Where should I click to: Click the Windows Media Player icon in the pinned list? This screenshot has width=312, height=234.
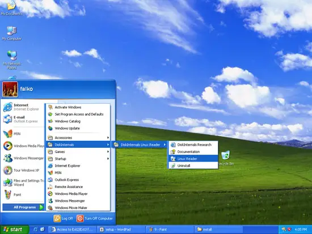click(x=7, y=146)
